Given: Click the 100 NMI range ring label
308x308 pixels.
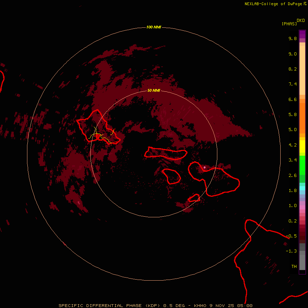Looking at the screenshot, I should (x=154, y=27).
